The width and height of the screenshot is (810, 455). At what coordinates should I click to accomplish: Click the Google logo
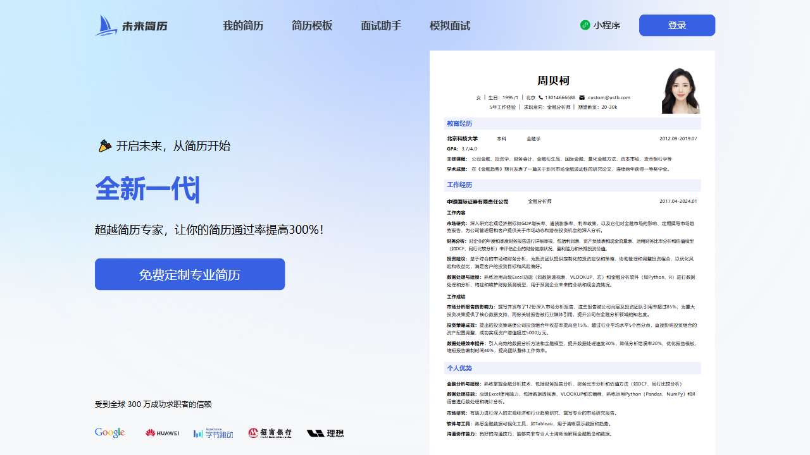coord(109,433)
